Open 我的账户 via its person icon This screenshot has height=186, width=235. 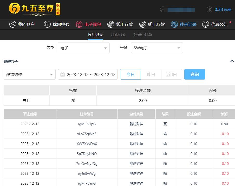pos(12,24)
